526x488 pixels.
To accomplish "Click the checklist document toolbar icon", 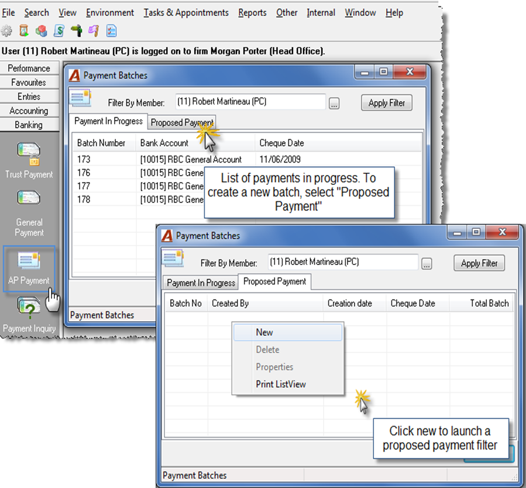I will [x=111, y=31].
